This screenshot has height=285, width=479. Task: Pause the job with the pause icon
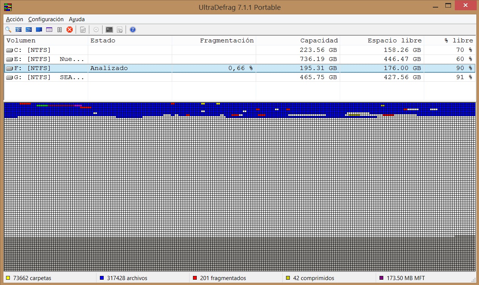tap(59, 30)
